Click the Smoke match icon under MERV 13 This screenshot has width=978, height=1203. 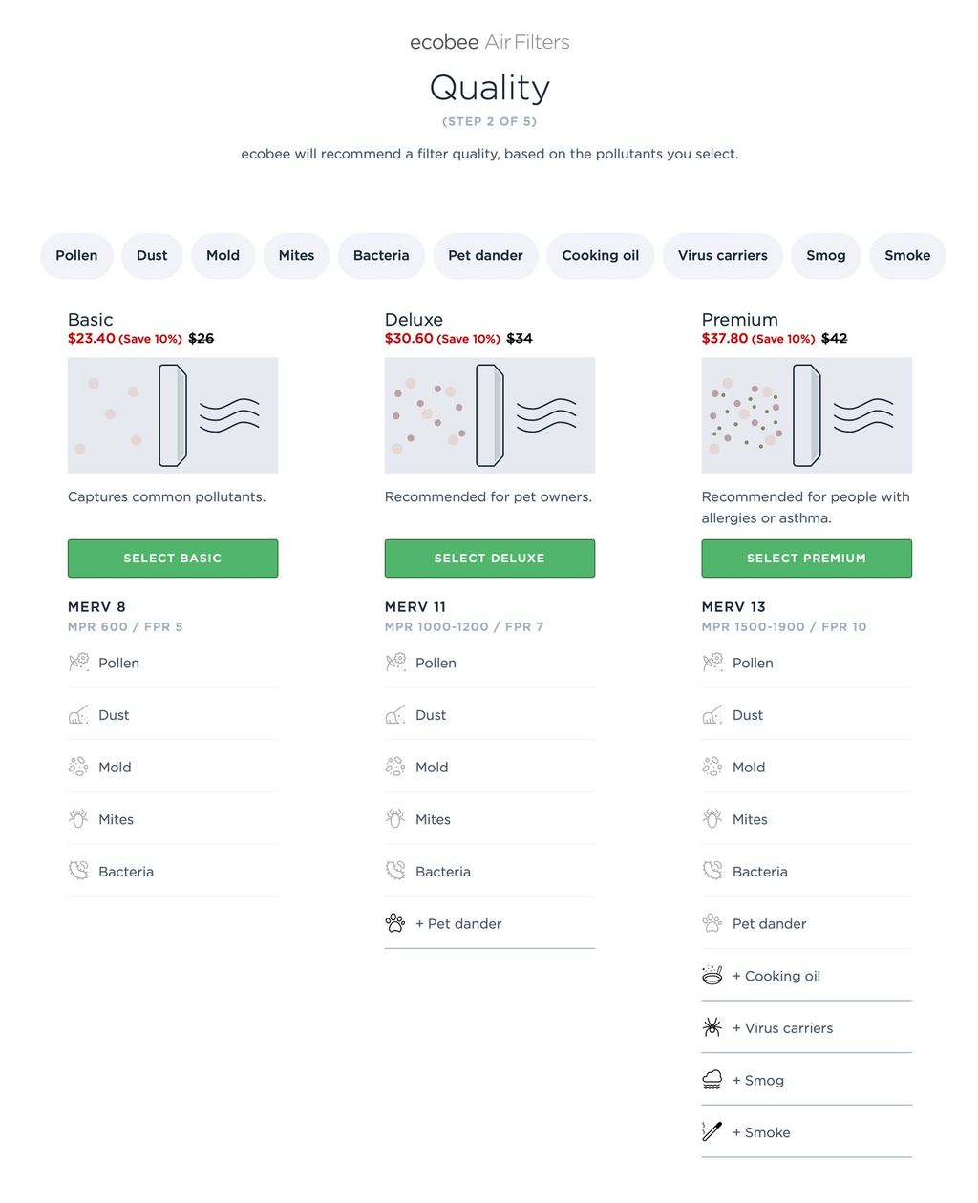[x=713, y=1131]
